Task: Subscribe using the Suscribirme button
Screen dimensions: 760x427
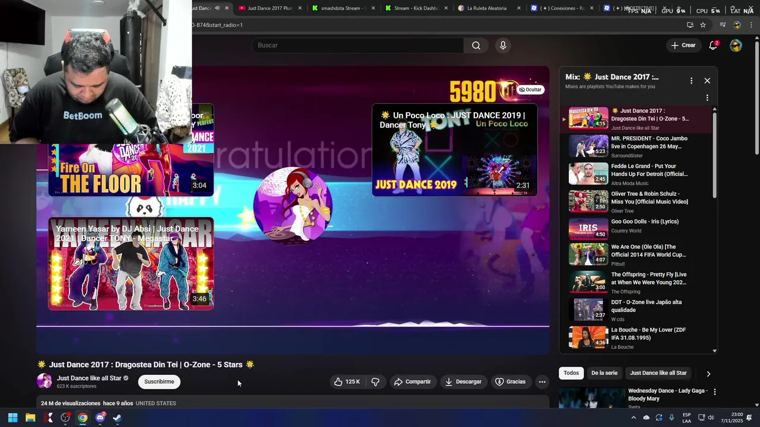Action: coord(159,382)
